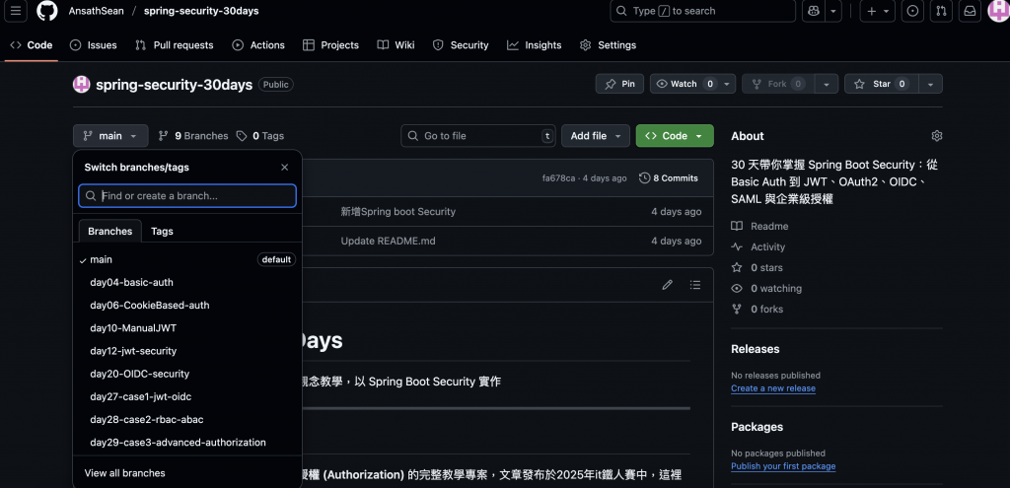Open the Wiki tab
The width and height of the screenshot is (1010, 488).
(x=397, y=45)
